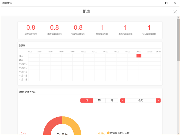The image size is (180, 135).
Task: Click the red focus block on today's timeline
Action: tap(139, 56)
